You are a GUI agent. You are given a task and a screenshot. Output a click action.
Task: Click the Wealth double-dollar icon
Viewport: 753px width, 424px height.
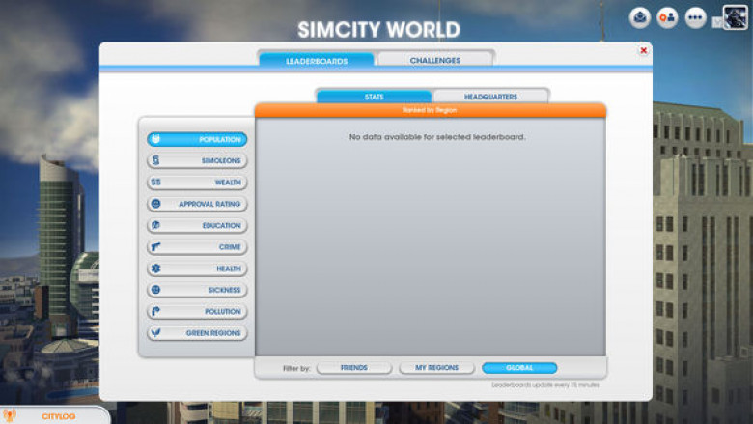155,182
